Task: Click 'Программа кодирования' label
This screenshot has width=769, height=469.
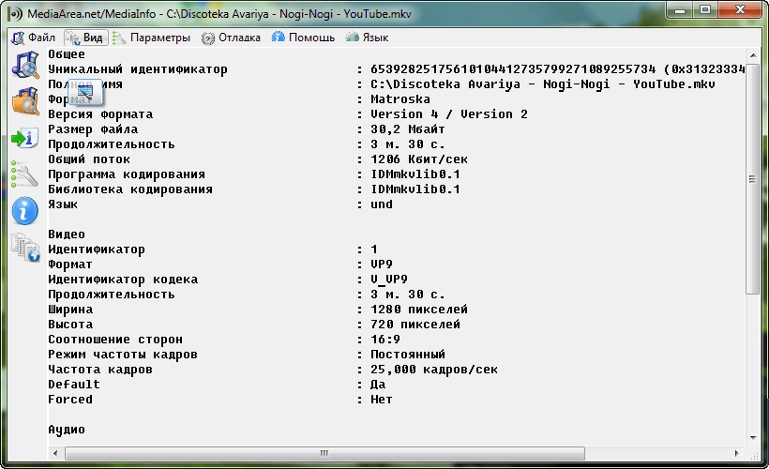Action: pyautogui.click(x=127, y=174)
